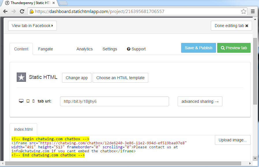Select the mobile phone preview icon

[x=33, y=101]
